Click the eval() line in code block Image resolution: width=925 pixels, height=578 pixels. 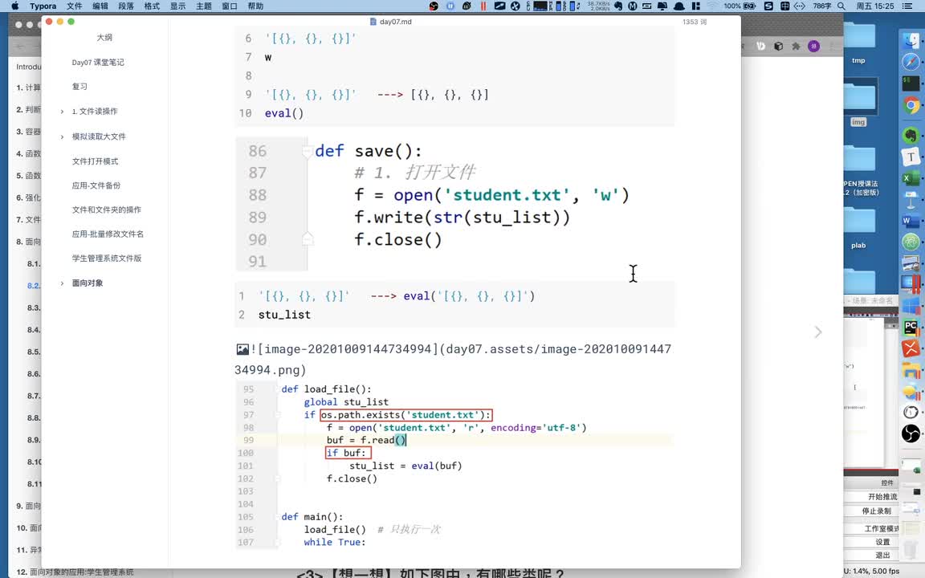click(283, 113)
